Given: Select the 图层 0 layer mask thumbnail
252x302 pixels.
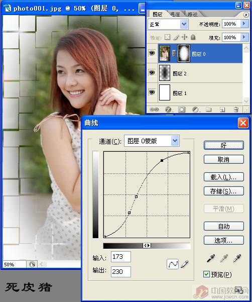Looking at the screenshot, I should click(184, 53).
